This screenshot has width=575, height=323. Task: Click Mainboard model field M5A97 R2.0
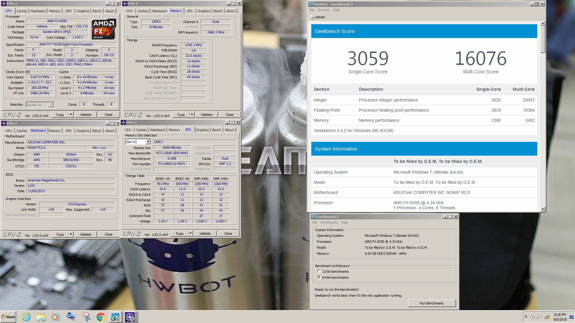55,148
